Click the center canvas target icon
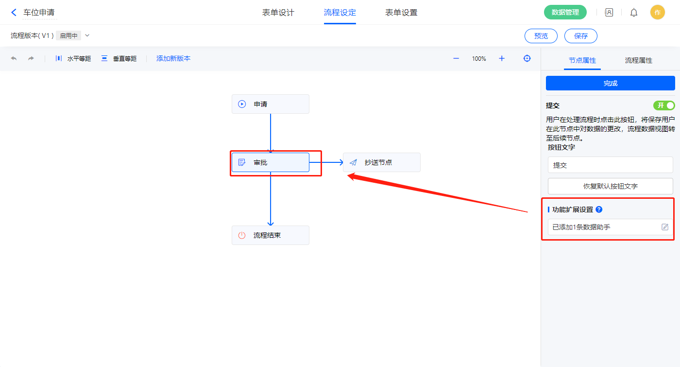 (527, 58)
